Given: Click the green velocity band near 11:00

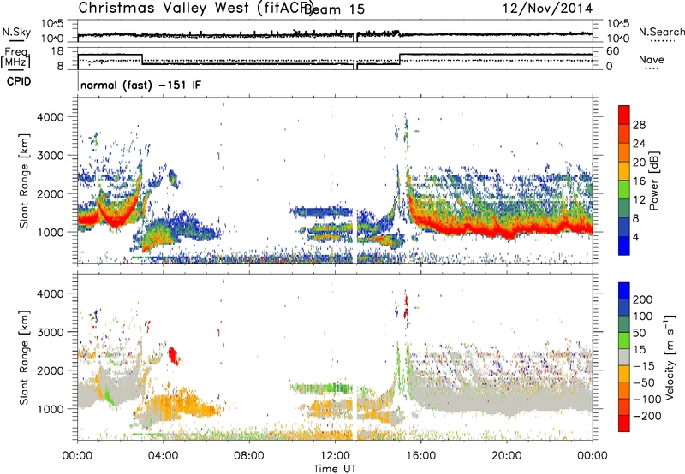Looking at the screenshot, I should pyautogui.click(x=321, y=388).
